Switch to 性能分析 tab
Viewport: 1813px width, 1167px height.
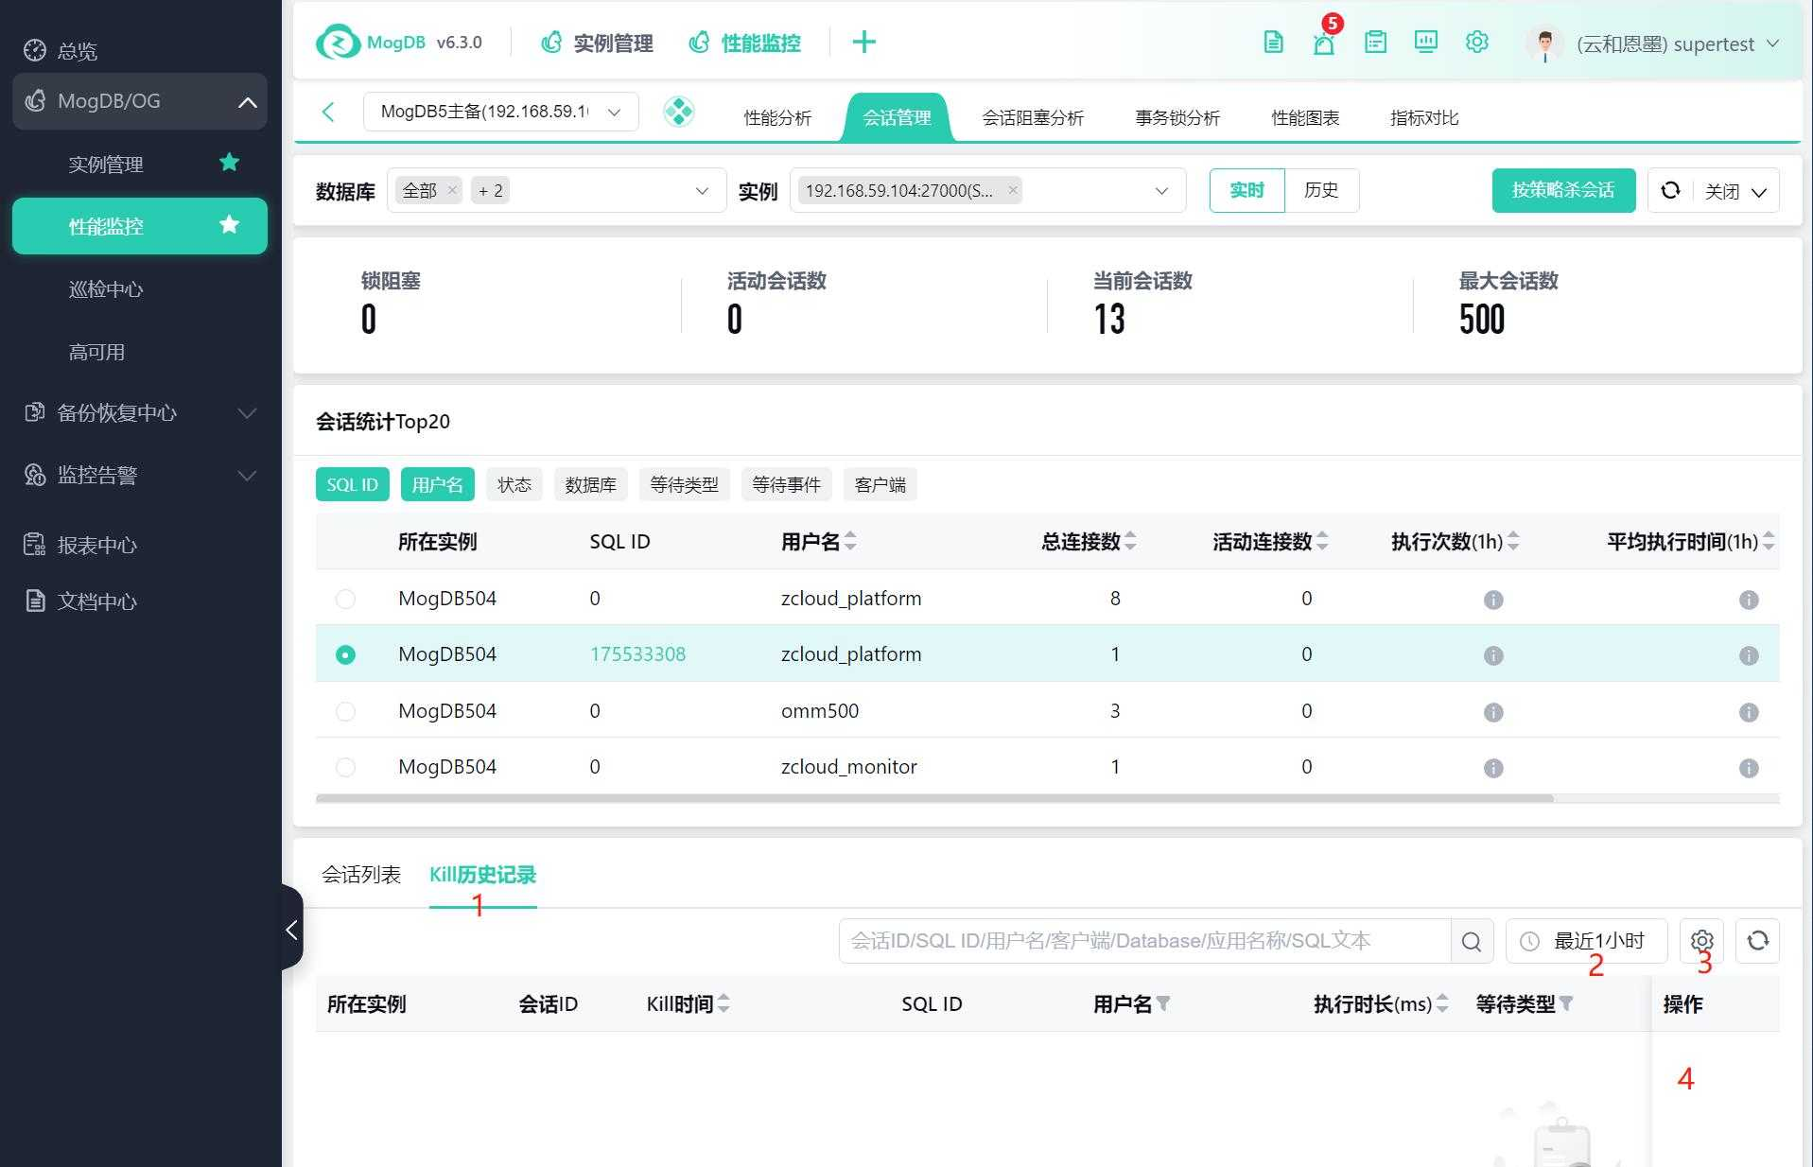(777, 117)
